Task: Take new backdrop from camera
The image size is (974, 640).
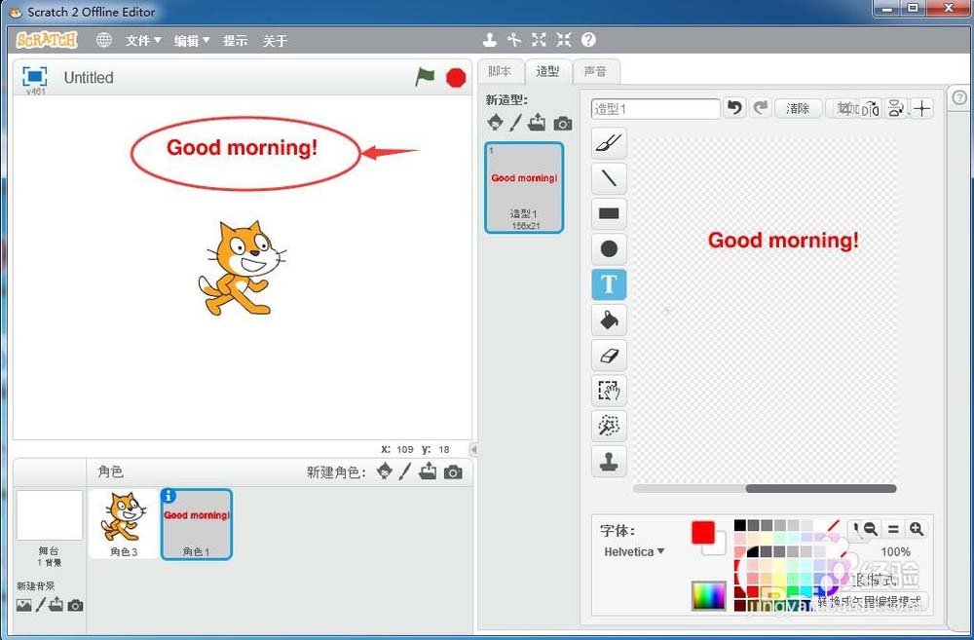Action: point(75,605)
